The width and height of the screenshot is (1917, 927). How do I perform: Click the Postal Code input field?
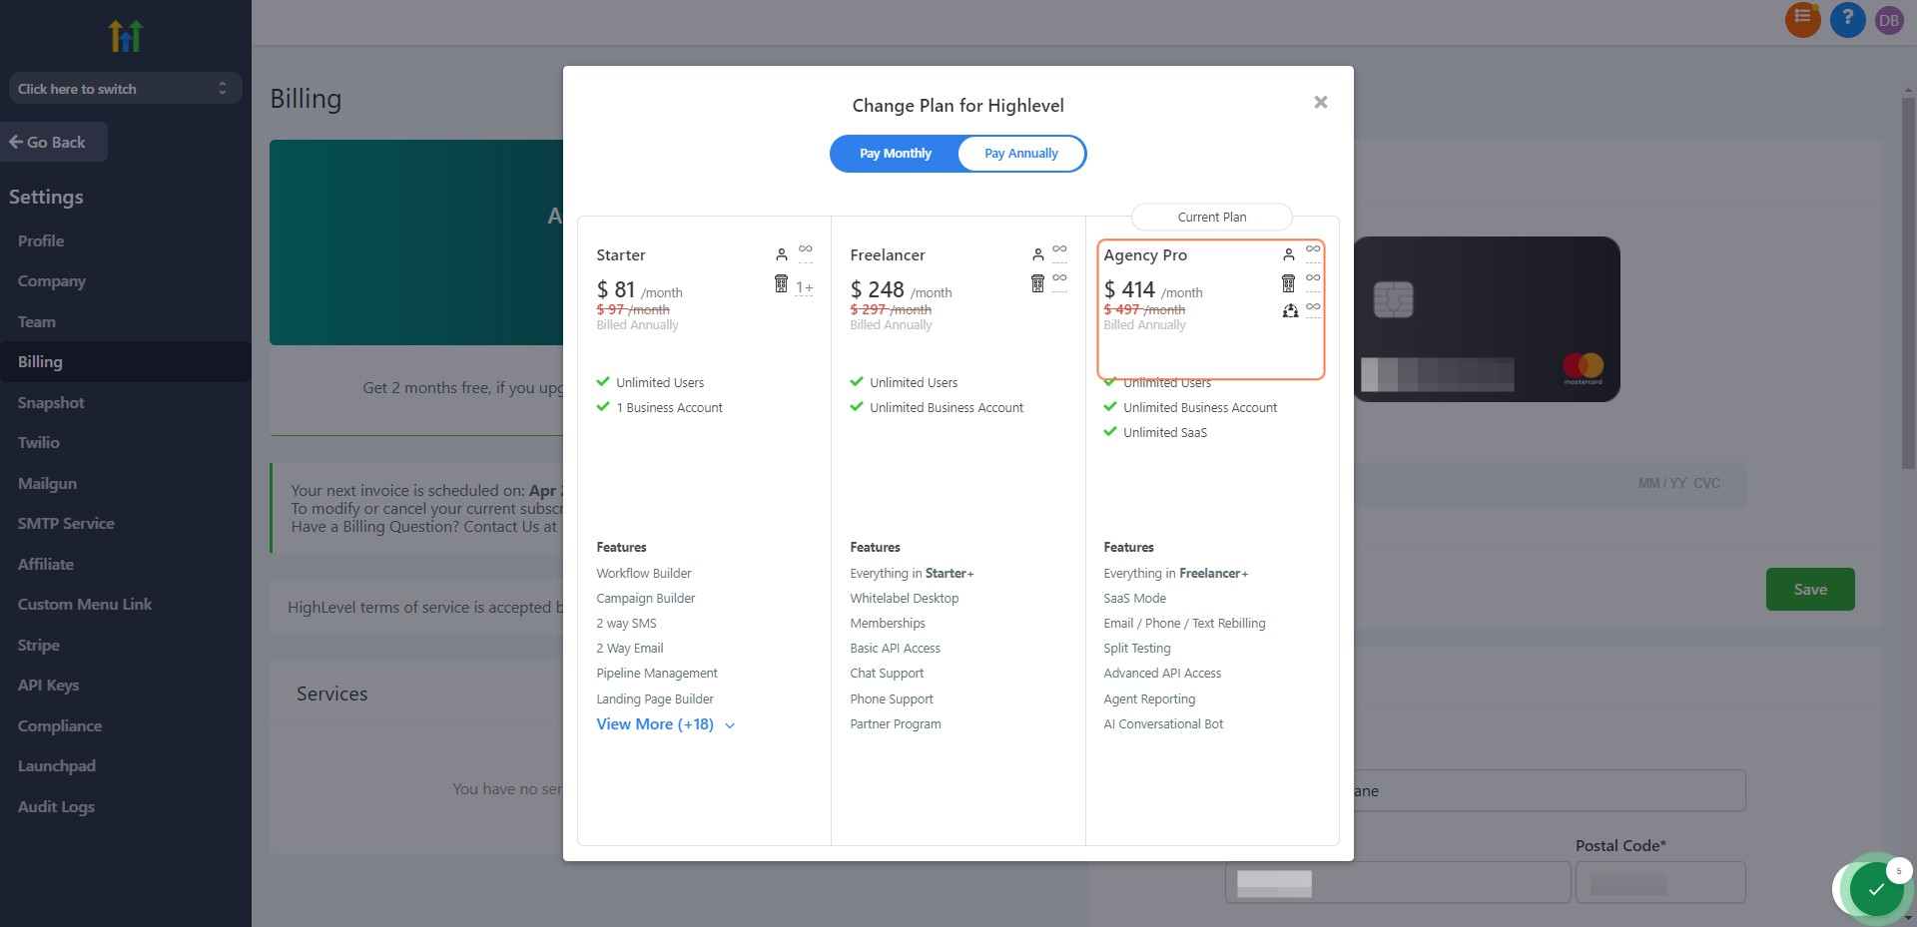(1659, 882)
